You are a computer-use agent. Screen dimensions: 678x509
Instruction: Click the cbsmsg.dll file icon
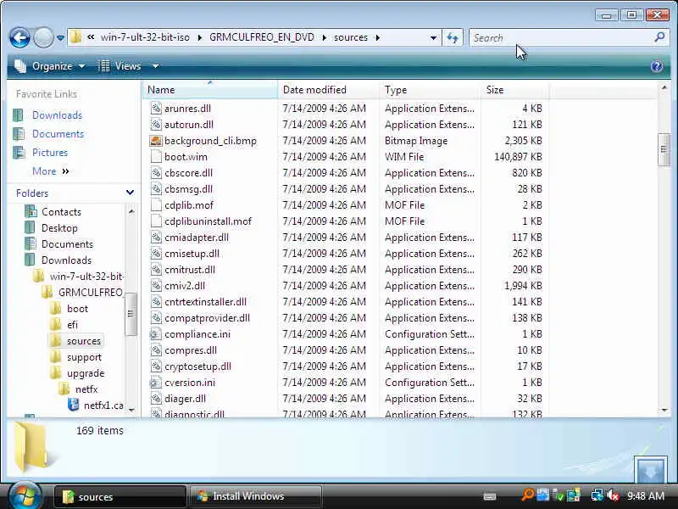(156, 189)
